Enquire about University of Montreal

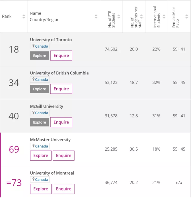(64, 189)
